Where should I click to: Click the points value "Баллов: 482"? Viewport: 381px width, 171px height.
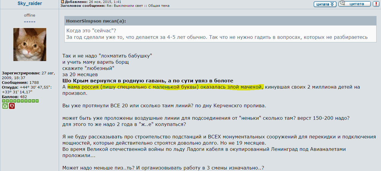click(15, 97)
